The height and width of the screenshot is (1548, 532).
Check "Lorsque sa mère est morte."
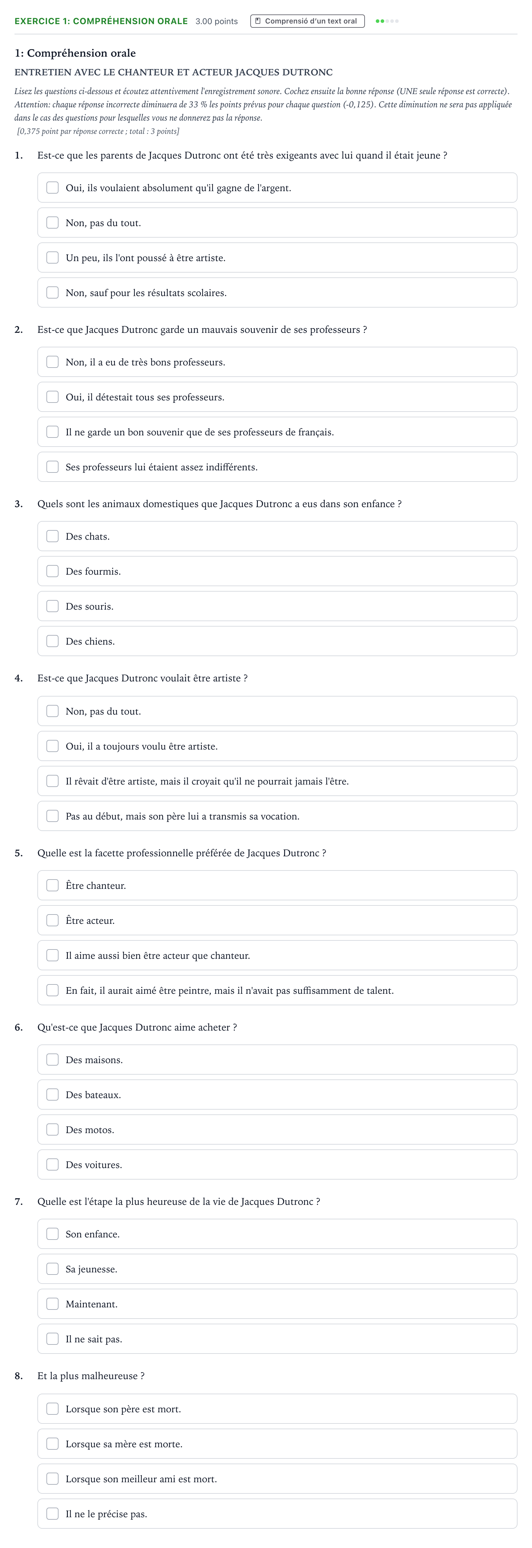53,1444
